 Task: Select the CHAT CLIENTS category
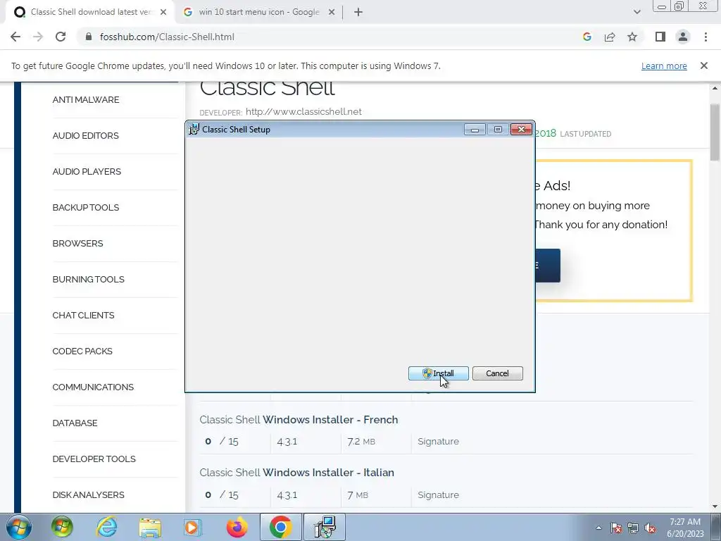click(83, 315)
